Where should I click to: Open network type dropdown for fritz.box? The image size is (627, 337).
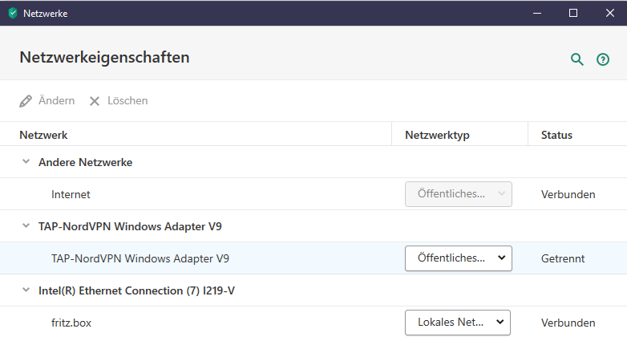click(x=458, y=323)
